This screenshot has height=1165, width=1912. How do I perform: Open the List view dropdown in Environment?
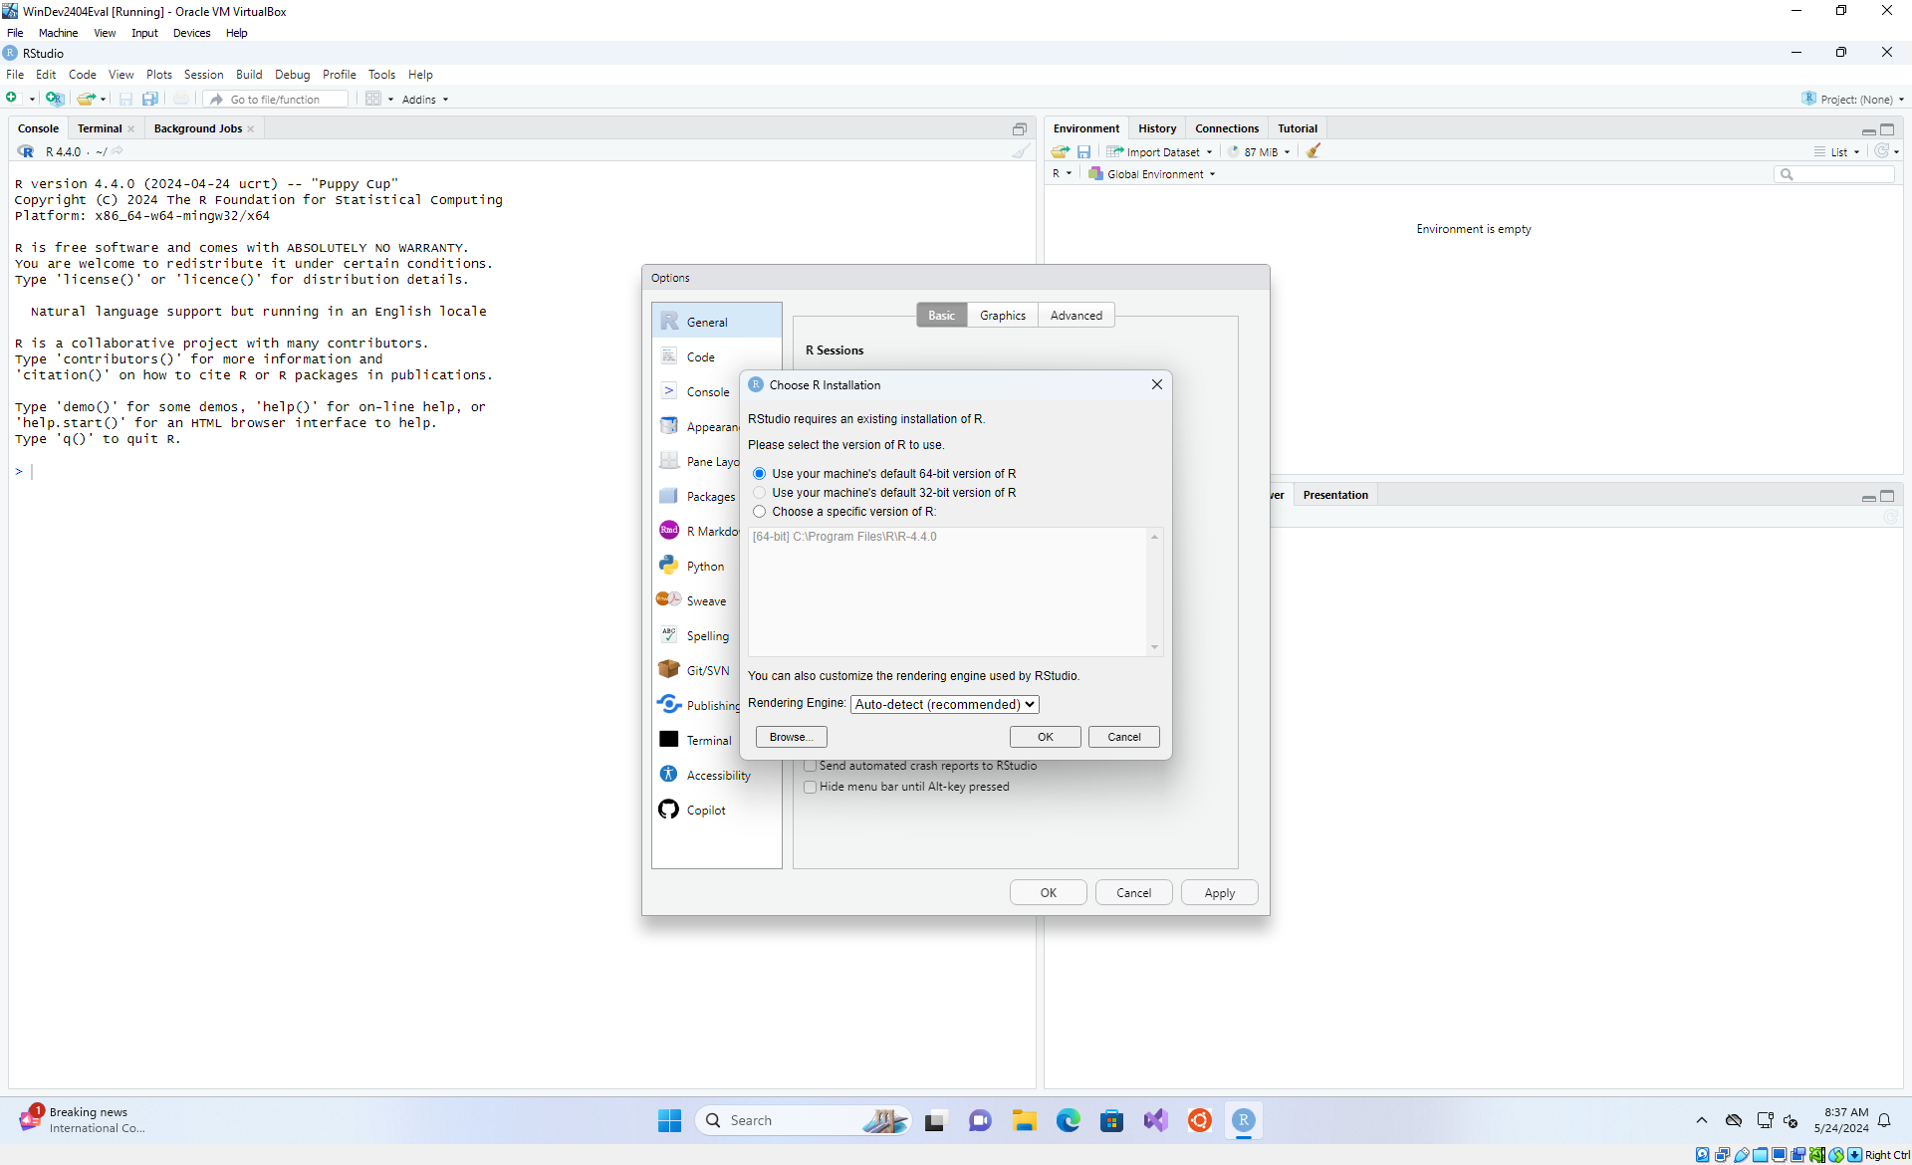[1837, 152]
